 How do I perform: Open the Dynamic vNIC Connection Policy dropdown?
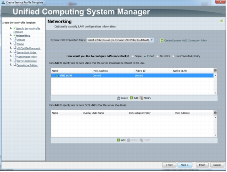[120, 40]
